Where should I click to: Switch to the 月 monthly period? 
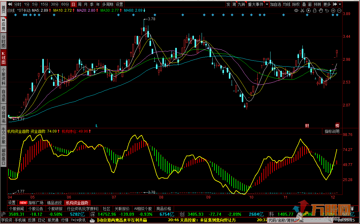coord(86,4)
